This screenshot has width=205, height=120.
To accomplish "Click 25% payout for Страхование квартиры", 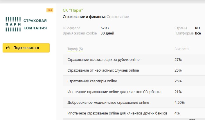I will (x=178, y=81).
